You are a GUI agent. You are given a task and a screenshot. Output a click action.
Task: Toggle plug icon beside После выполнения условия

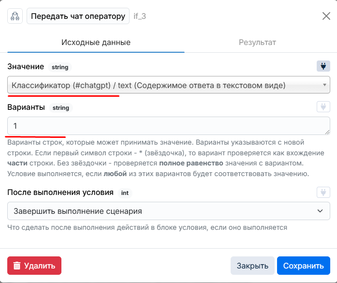click(323, 192)
